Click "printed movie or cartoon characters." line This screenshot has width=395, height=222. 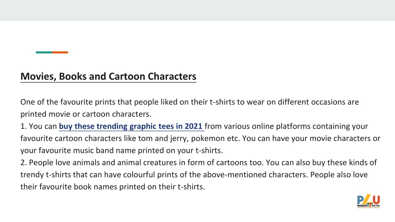click(86, 114)
